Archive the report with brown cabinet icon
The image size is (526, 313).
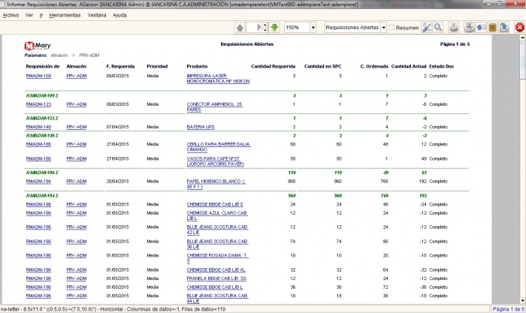coord(492,28)
